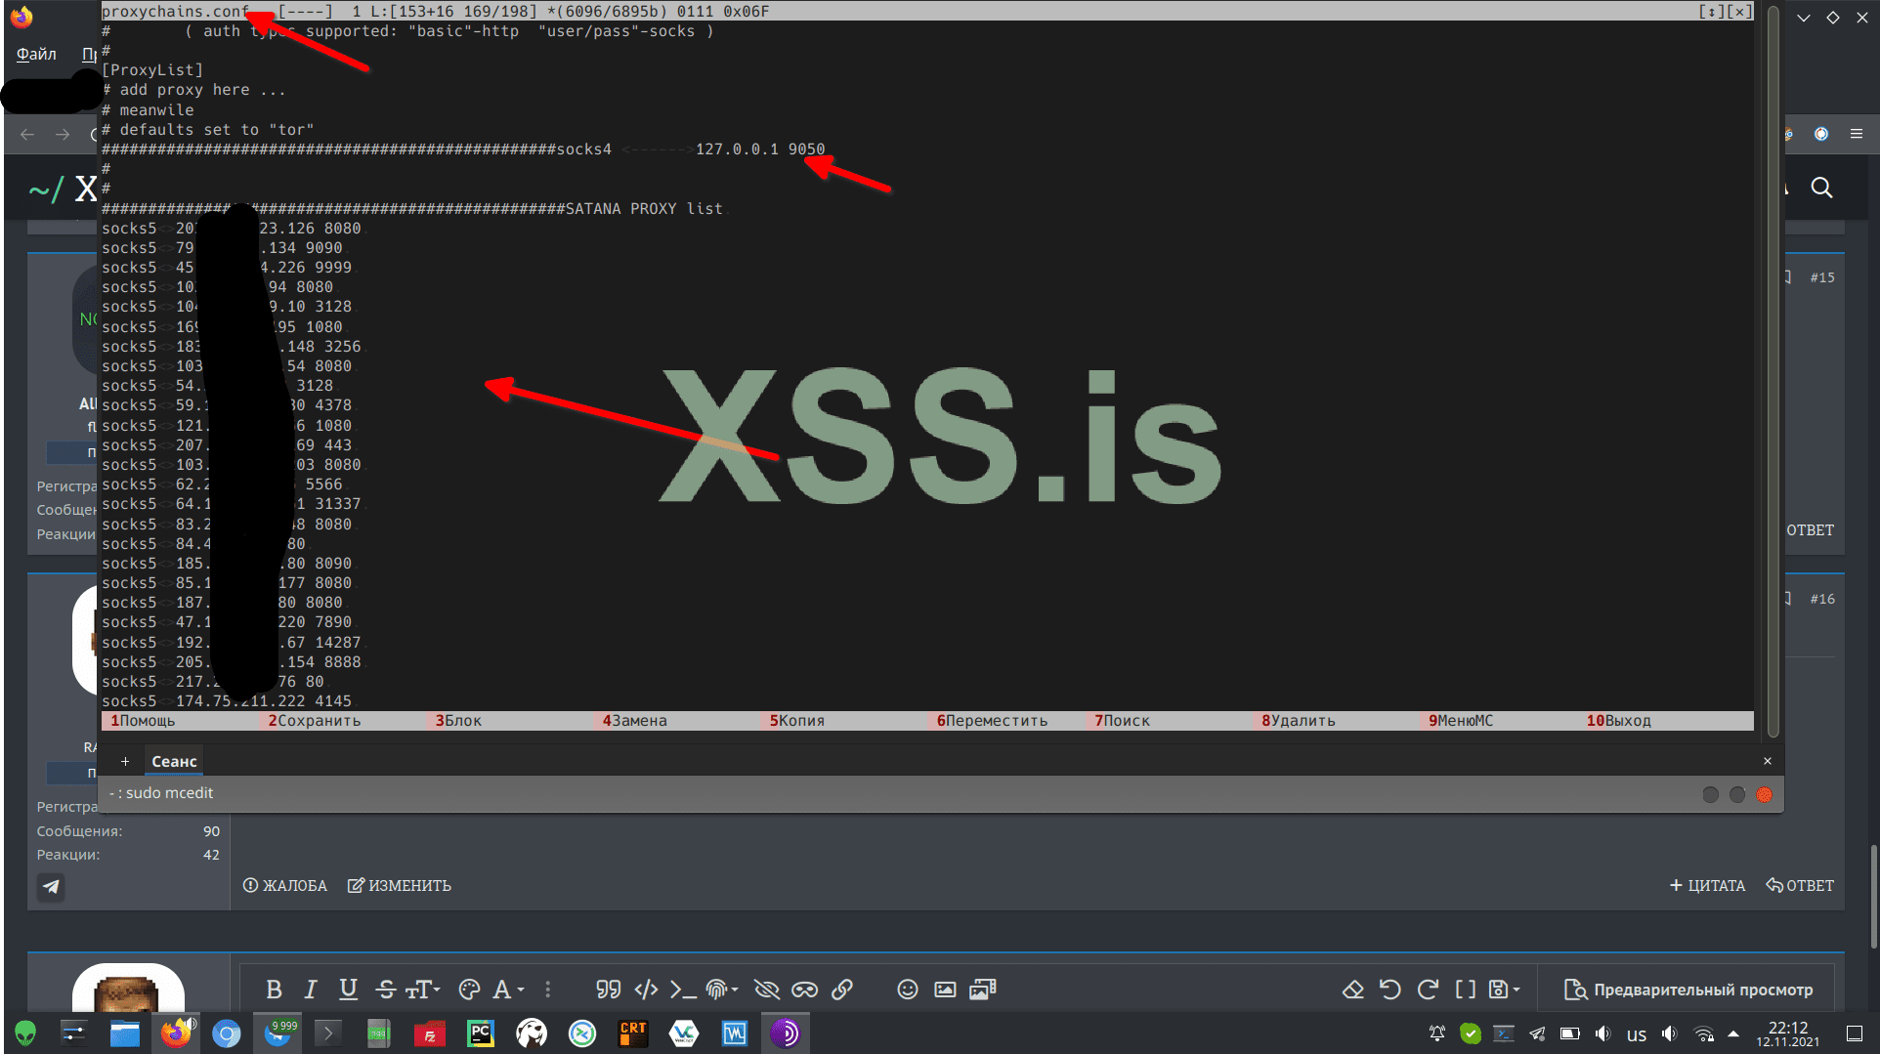Open the CRT application in the taskbar

(x=633, y=1033)
